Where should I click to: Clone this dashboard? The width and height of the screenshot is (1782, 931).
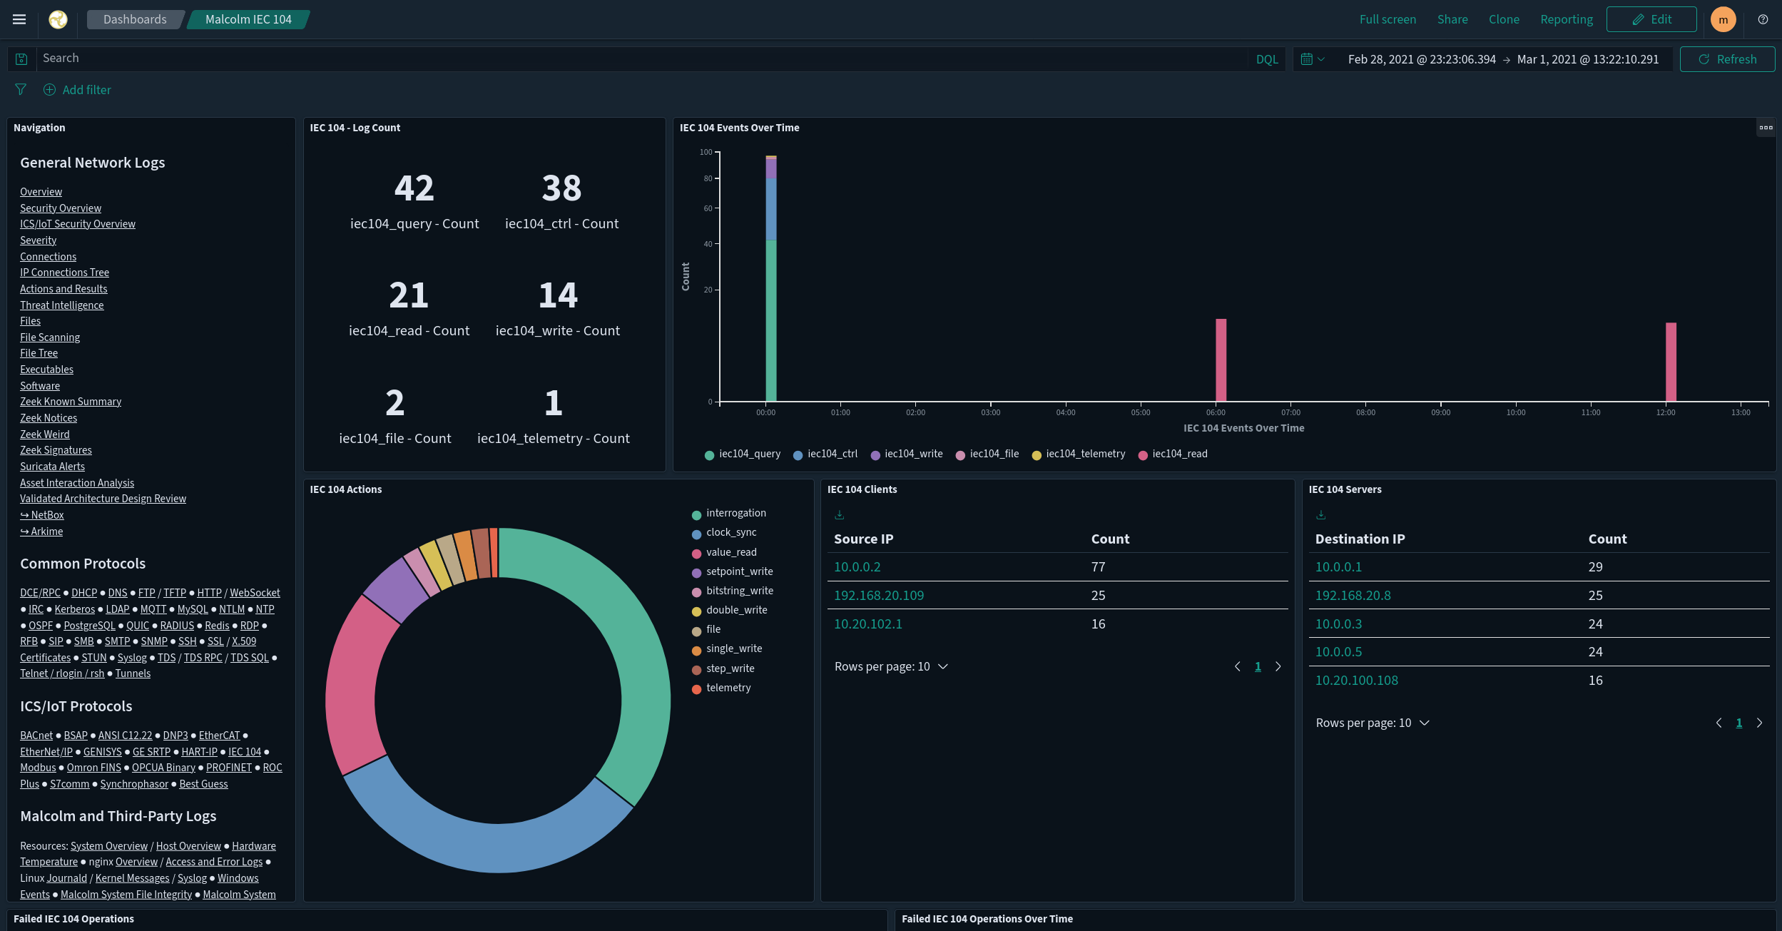pyautogui.click(x=1504, y=19)
